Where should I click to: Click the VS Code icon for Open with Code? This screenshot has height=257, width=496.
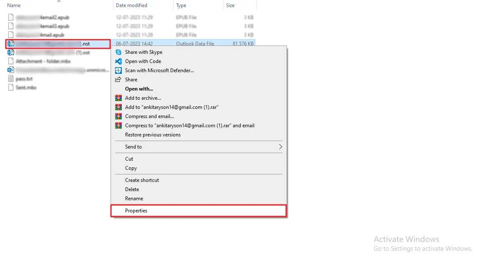click(118, 61)
